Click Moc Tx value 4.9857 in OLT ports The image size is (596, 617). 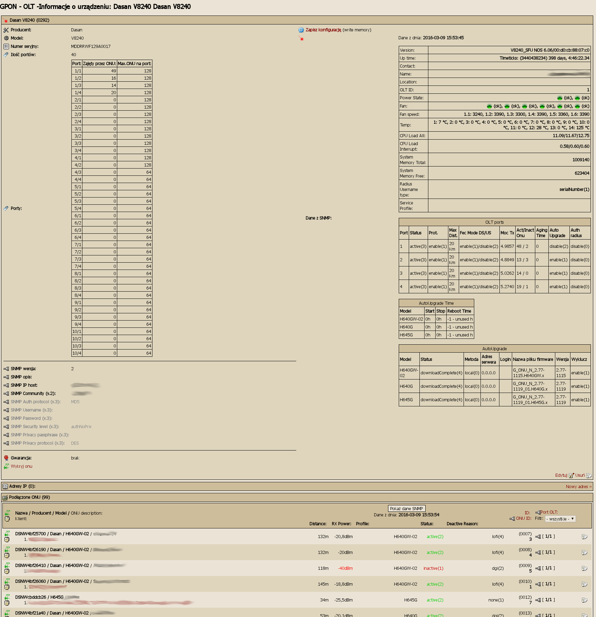coord(507,246)
